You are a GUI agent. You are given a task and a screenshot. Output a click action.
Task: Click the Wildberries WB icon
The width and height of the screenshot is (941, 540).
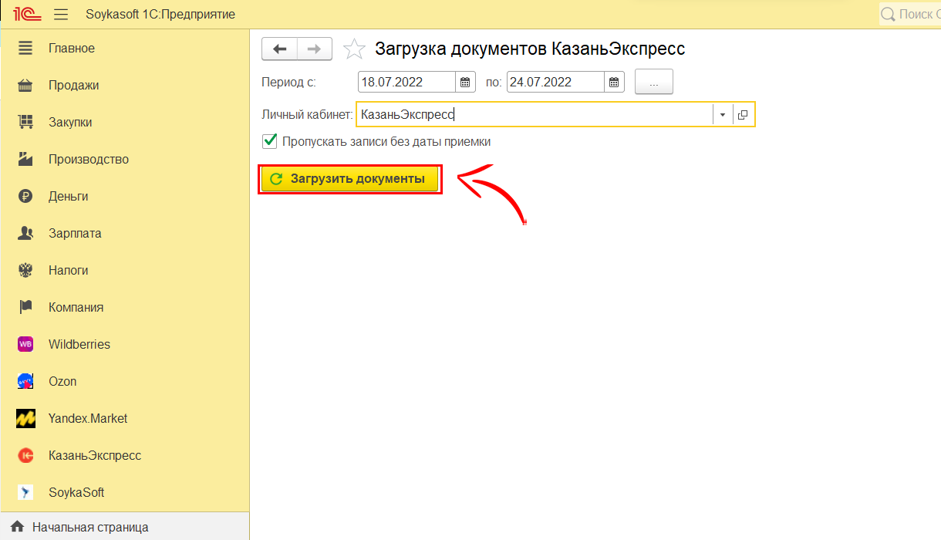click(x=25, y=345)
